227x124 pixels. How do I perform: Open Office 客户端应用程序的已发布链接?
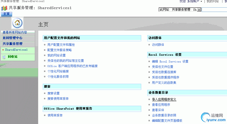[72, 66]
